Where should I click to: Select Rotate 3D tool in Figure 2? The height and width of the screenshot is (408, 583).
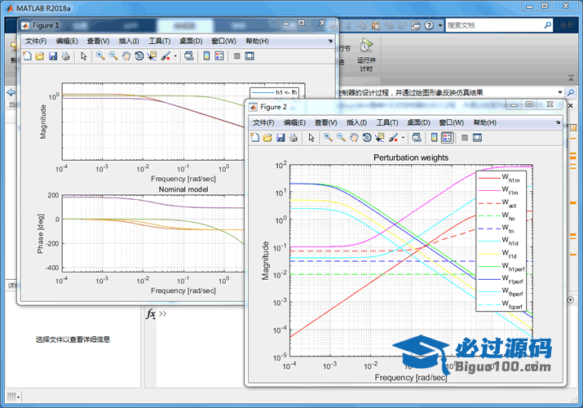coord(367,138)
